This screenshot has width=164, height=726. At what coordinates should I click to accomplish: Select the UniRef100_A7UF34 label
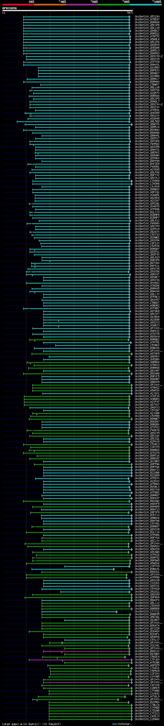click(x=147, y=396)
